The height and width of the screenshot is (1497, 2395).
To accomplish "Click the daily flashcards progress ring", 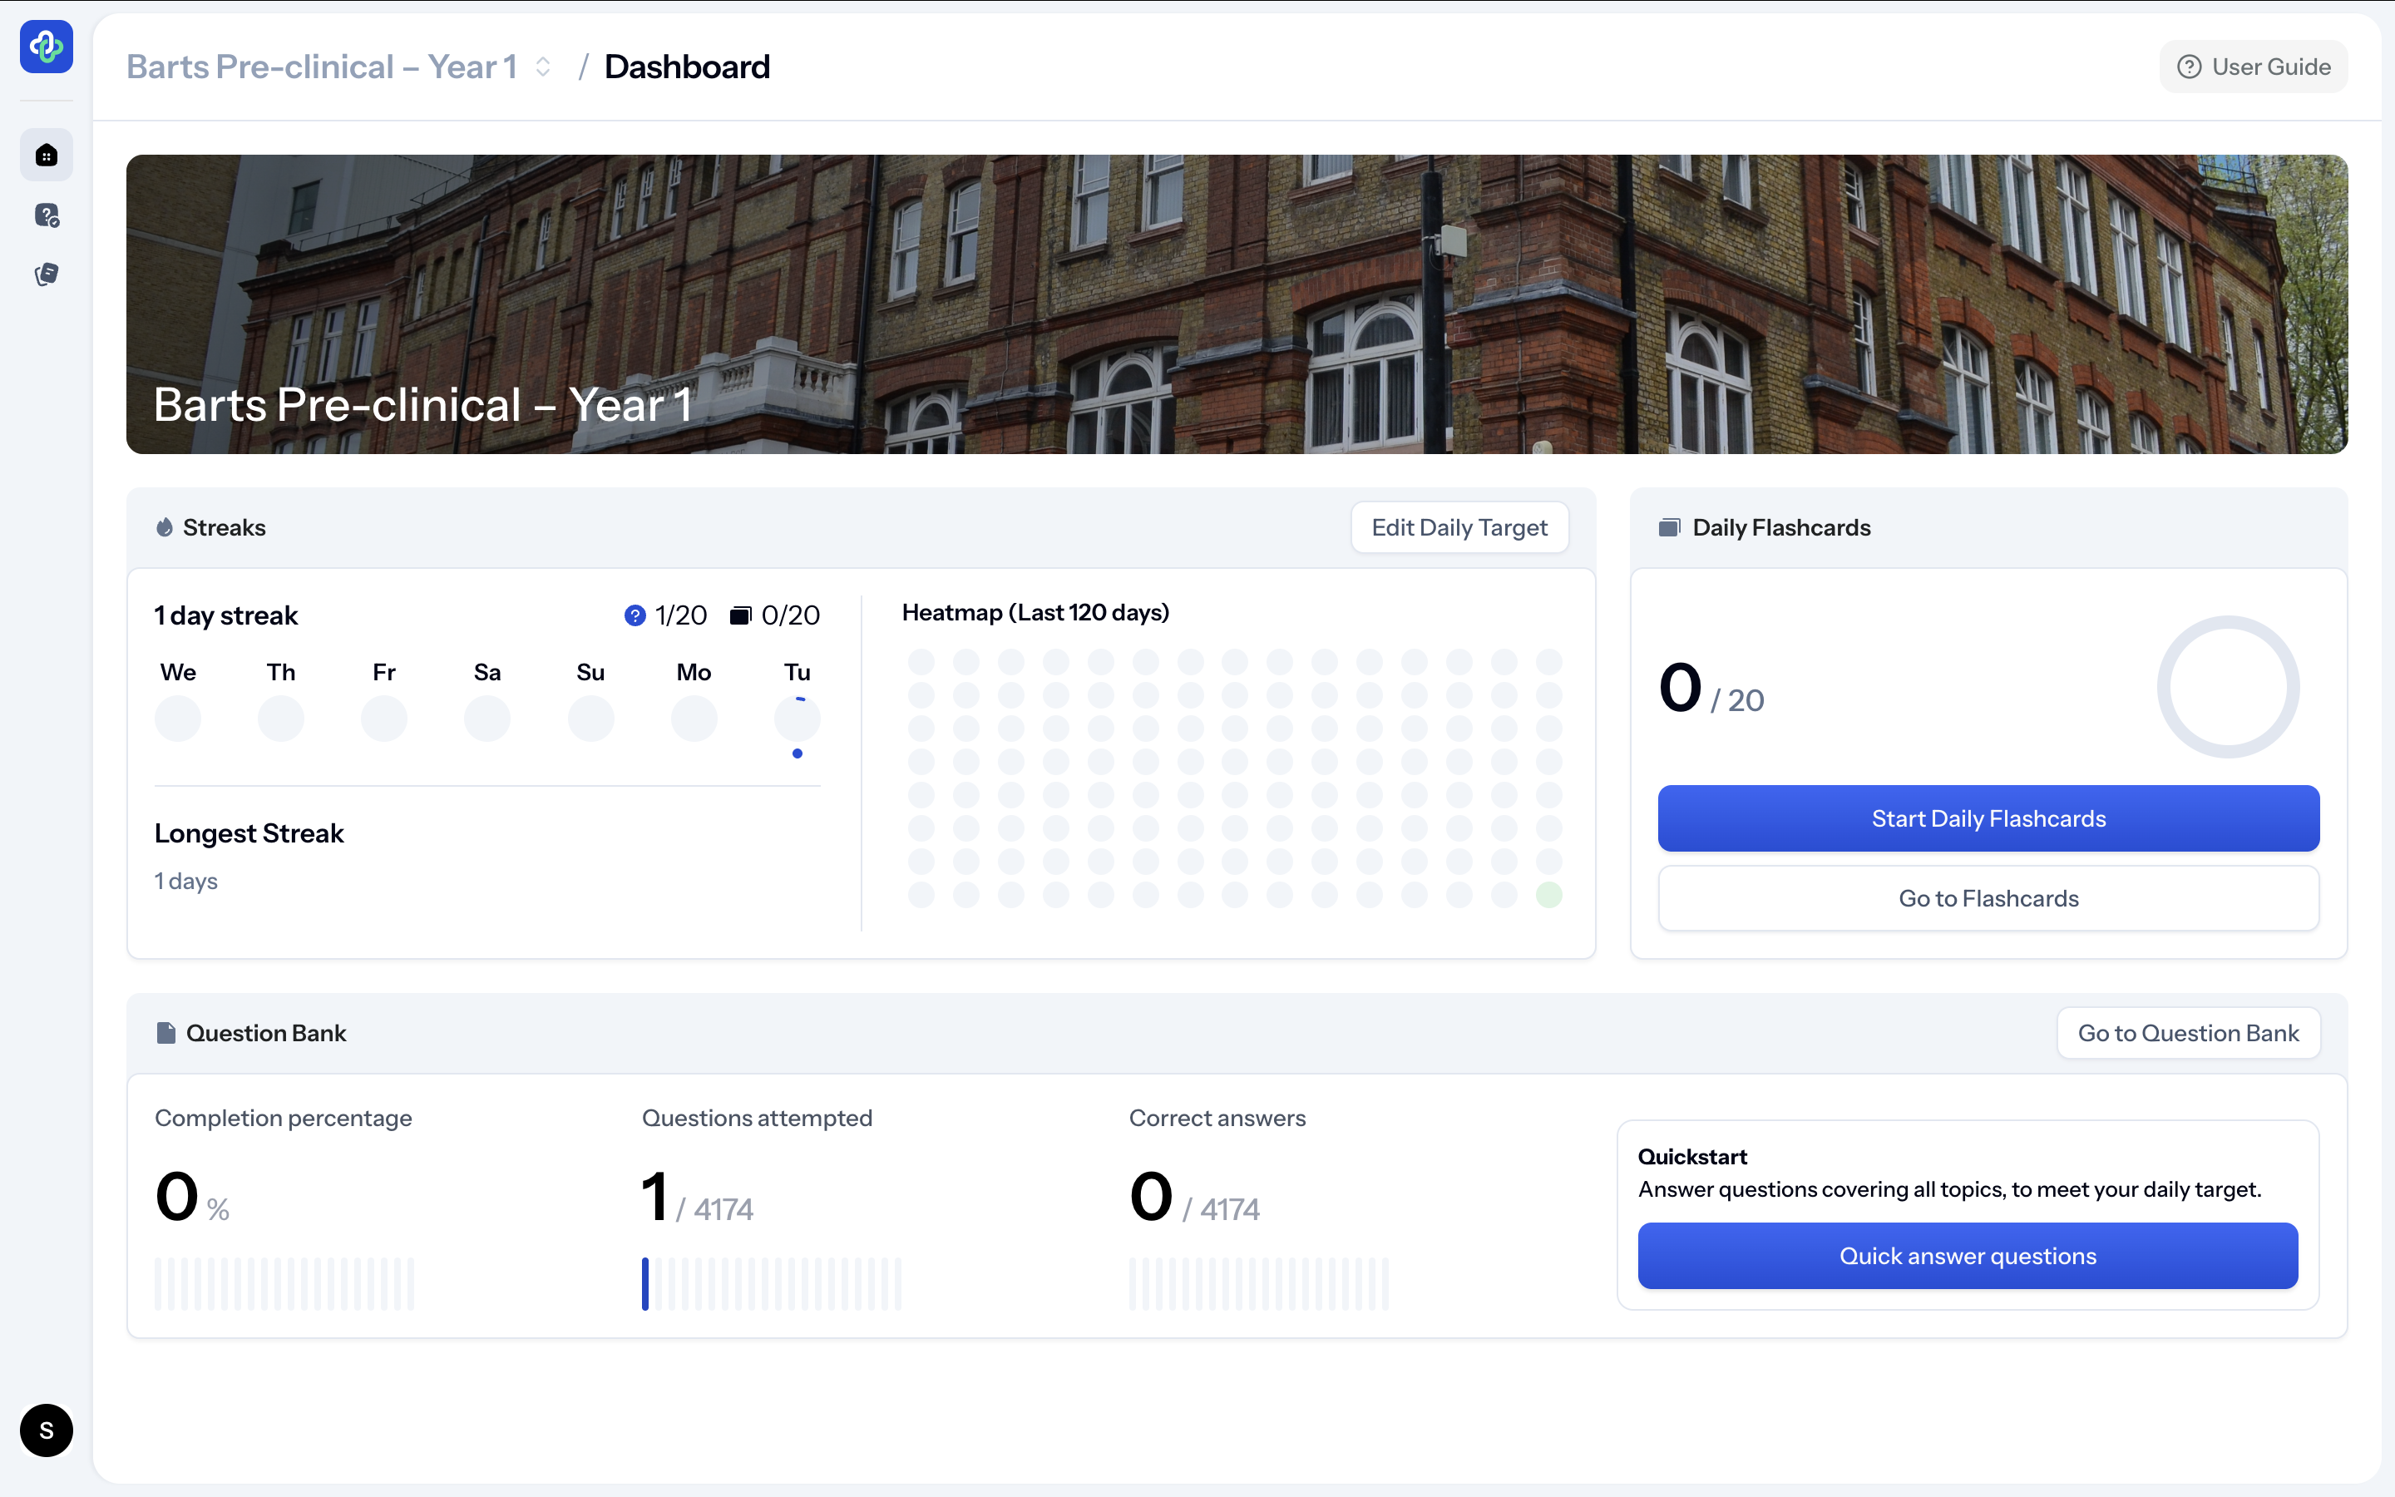I will [x=2227, y=687].
